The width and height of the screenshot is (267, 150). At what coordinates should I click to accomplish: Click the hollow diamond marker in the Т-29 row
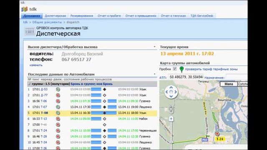(x=105, y=136)
